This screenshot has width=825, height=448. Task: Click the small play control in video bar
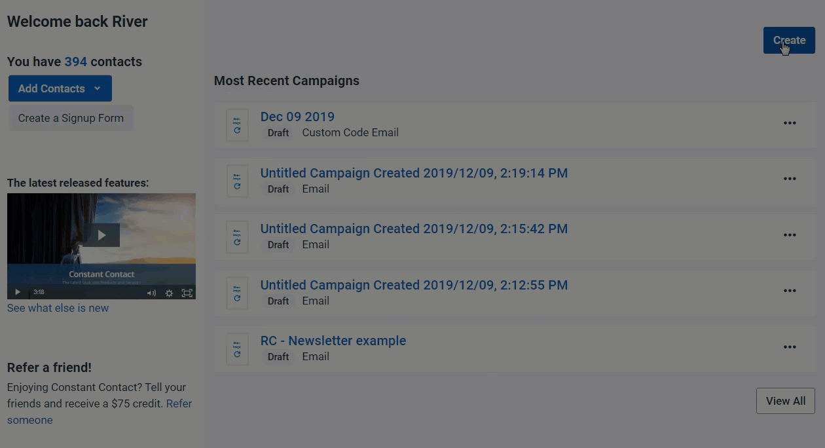[x=18, y=293]
